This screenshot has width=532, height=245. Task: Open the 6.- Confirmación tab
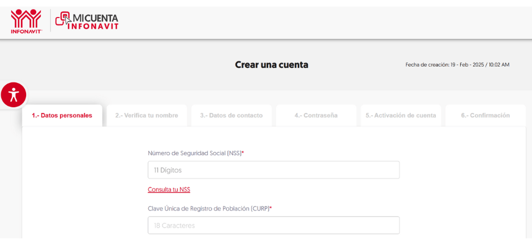[486, 115]
